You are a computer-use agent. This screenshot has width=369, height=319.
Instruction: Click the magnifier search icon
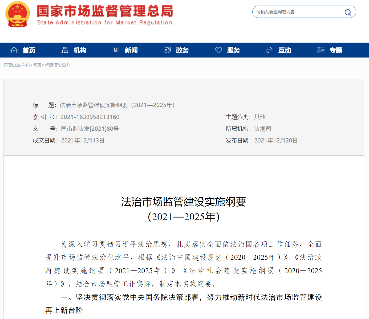pos(348,12)
